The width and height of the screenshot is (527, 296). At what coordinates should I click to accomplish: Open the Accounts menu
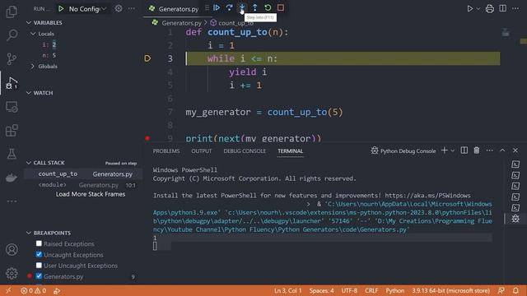(x=12, y=250)
